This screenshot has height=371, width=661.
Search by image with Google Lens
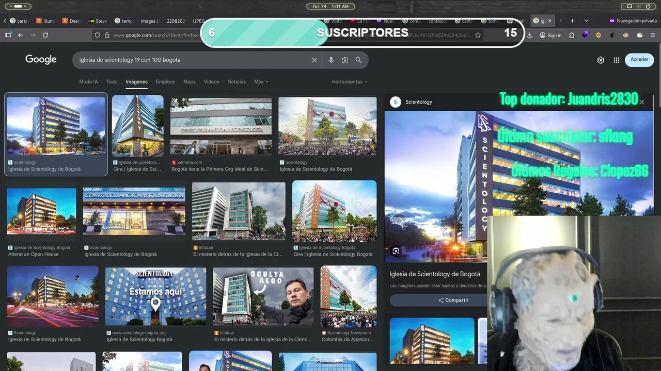pos(345,60)
